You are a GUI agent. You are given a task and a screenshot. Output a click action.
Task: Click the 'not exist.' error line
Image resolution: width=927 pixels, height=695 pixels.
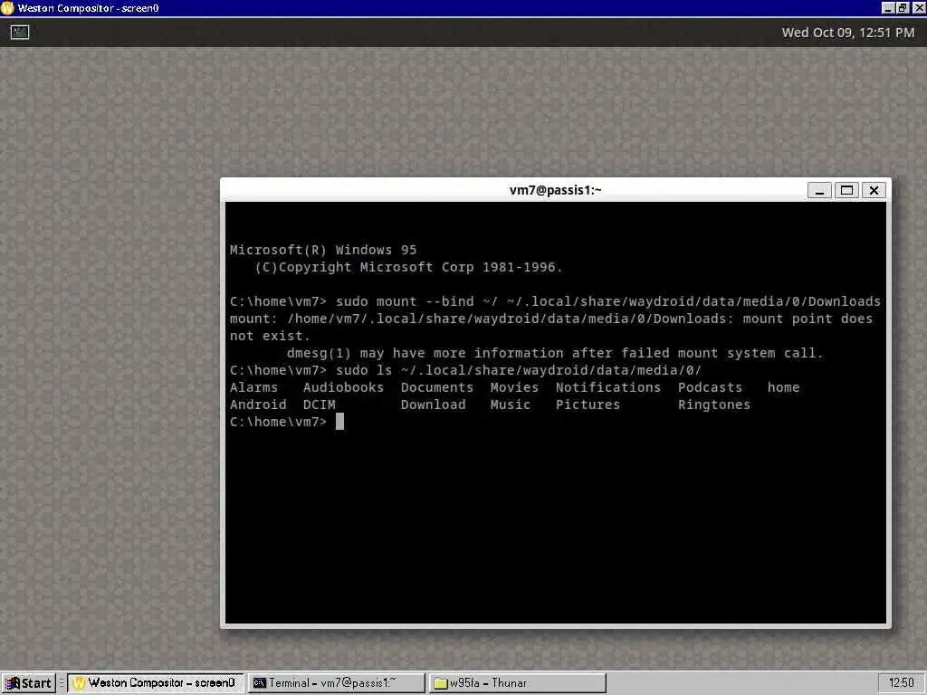270,336
